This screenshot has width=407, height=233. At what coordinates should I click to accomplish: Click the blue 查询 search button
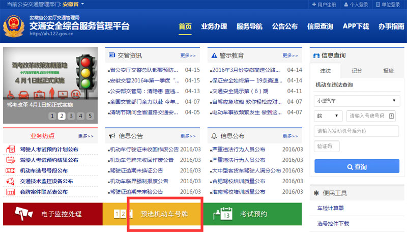coord(357,166)
